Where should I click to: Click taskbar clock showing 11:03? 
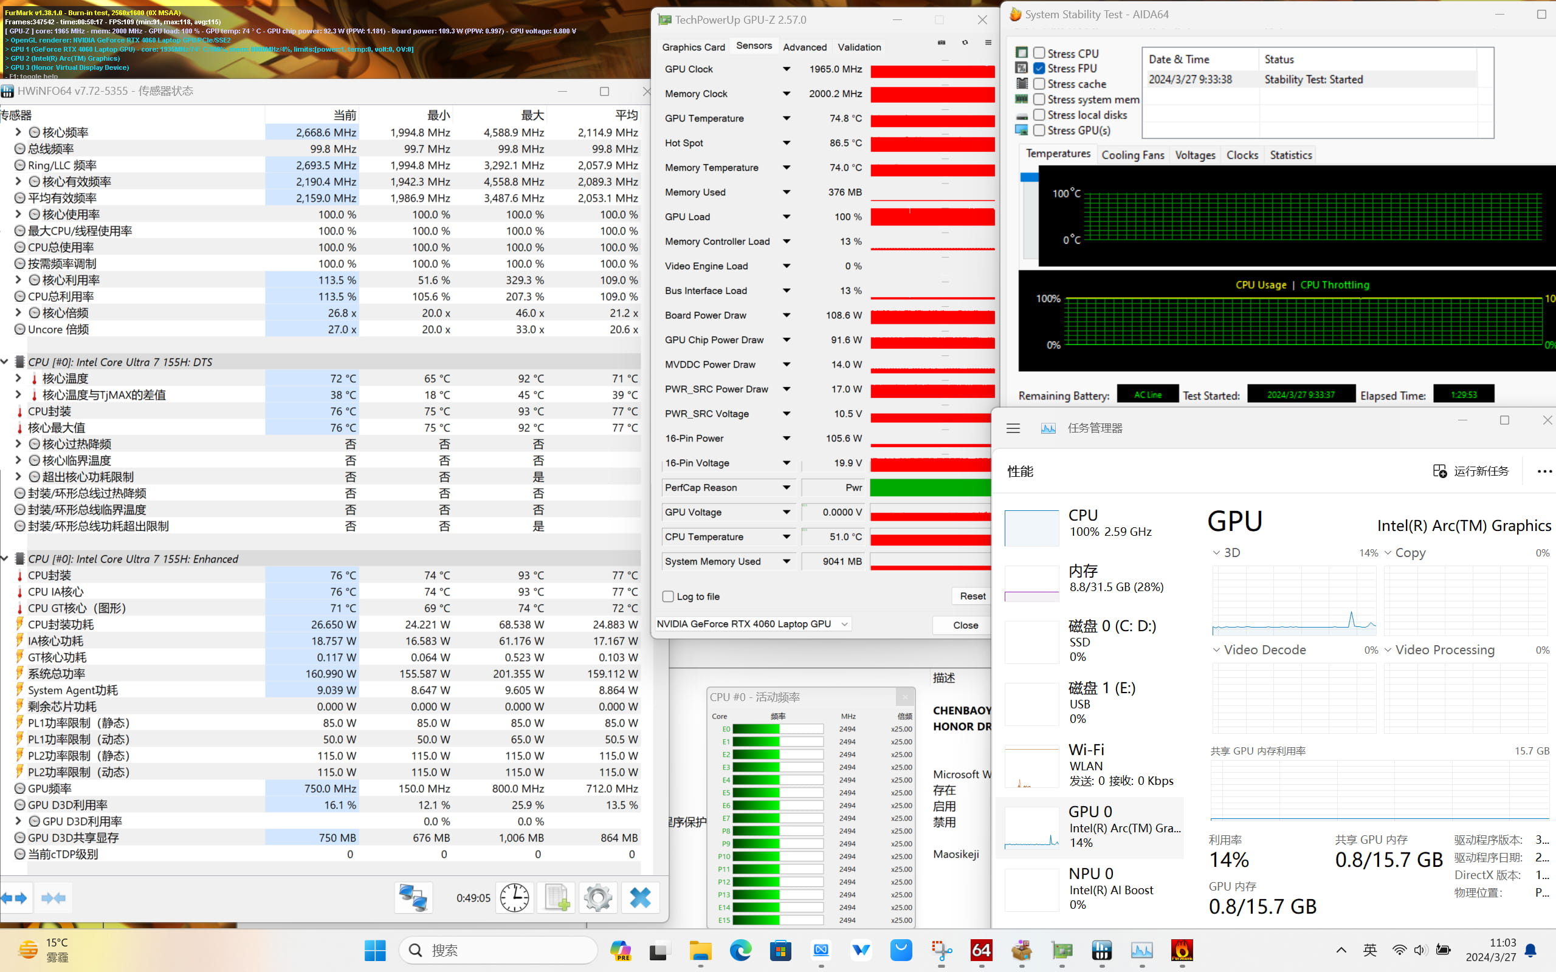tap(1491, 950)
